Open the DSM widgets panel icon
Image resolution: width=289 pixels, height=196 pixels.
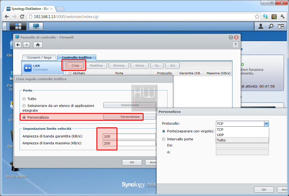click(281, 27)
